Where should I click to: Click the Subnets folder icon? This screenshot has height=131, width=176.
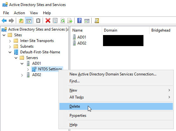[x=16, y=46]
